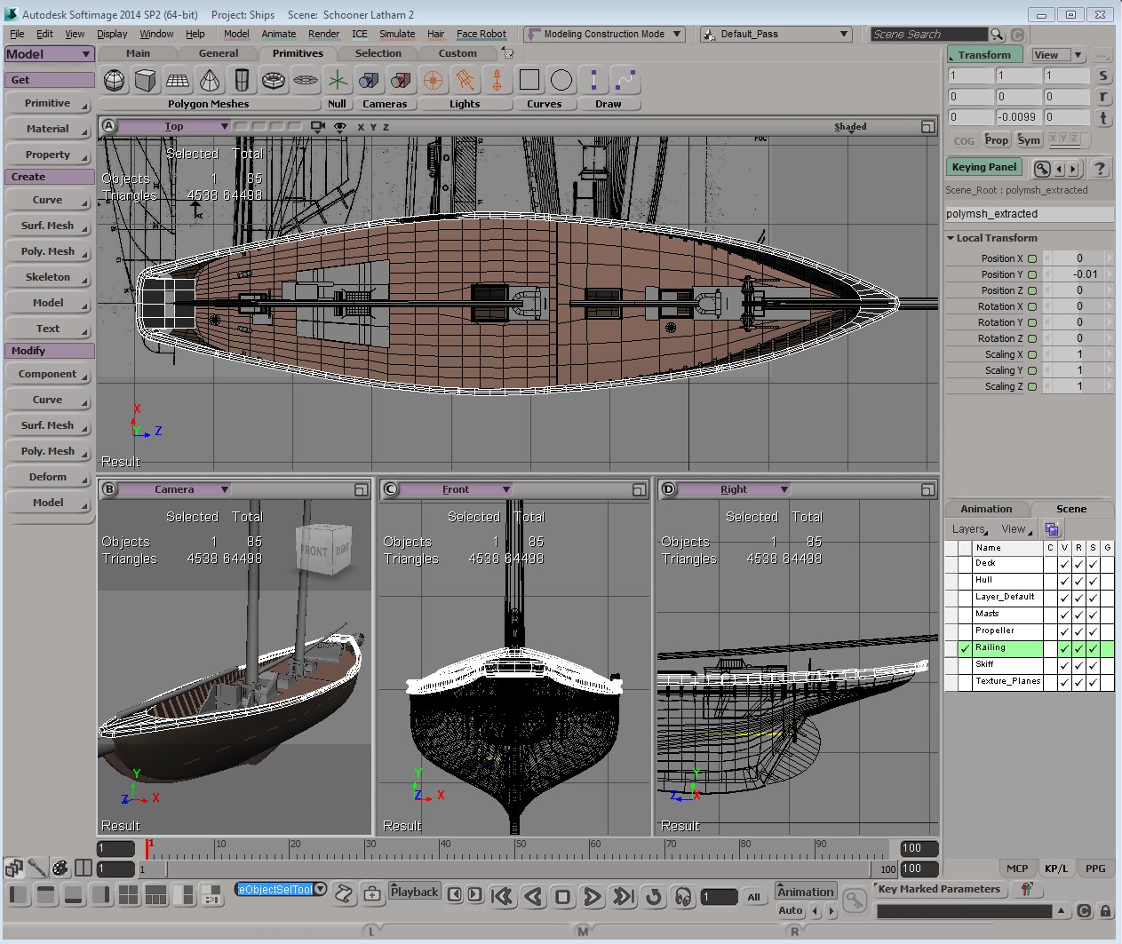
Task: Add a polygon mesh grid primitive
Action: coord(178,81)
